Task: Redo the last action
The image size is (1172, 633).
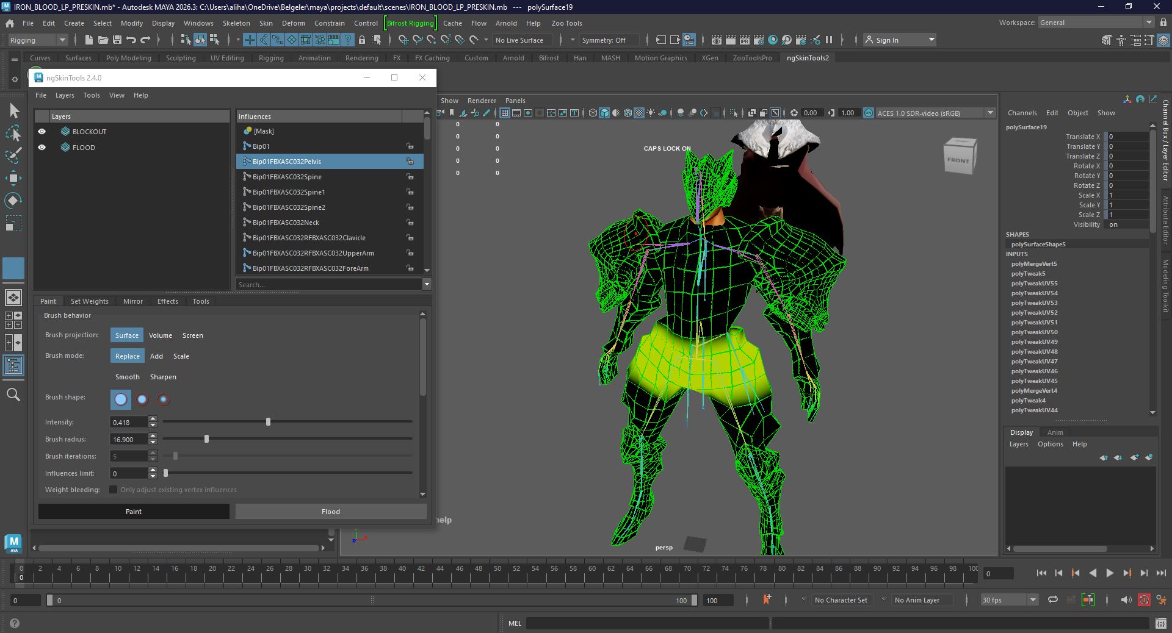Action: pos(145,40)
